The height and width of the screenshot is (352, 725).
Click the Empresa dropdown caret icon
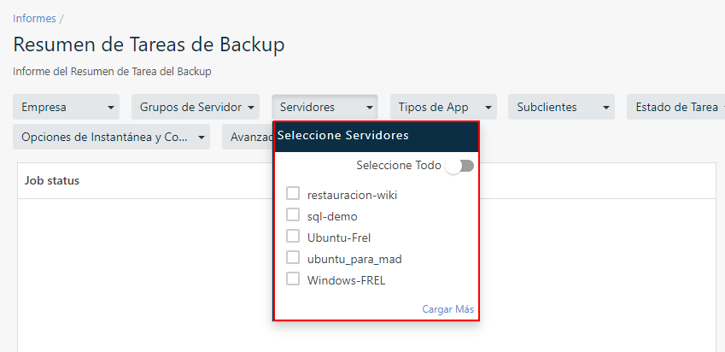click(111, 109)
